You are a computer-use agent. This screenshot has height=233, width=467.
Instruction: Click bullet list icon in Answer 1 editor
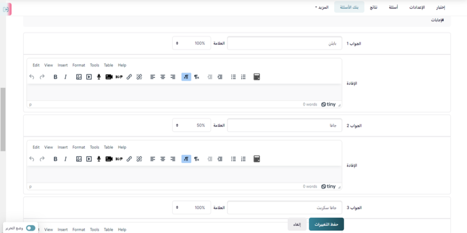tap(233, 77)
